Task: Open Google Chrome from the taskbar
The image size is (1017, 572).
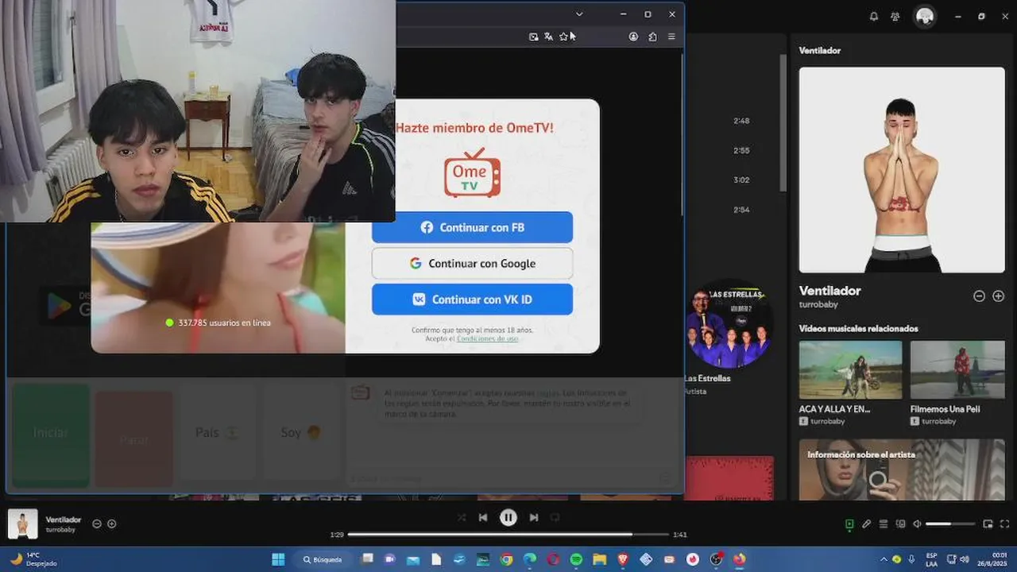Action: [x=506, y=559]
